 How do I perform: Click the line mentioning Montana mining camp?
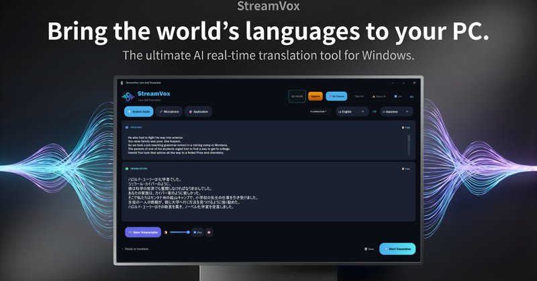[x=178, y=145]
